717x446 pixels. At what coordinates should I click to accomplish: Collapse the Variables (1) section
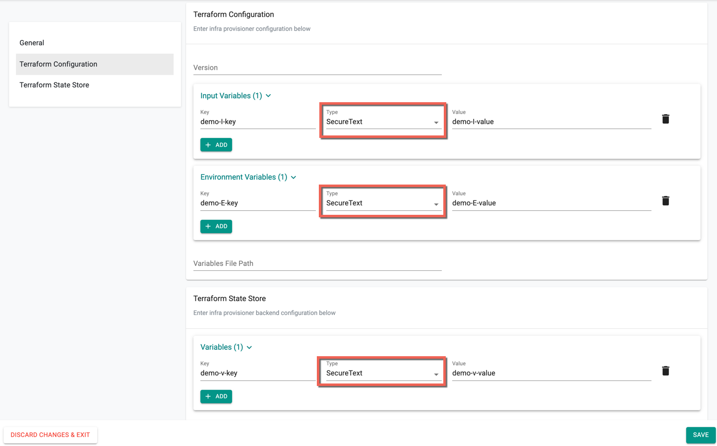226,347
